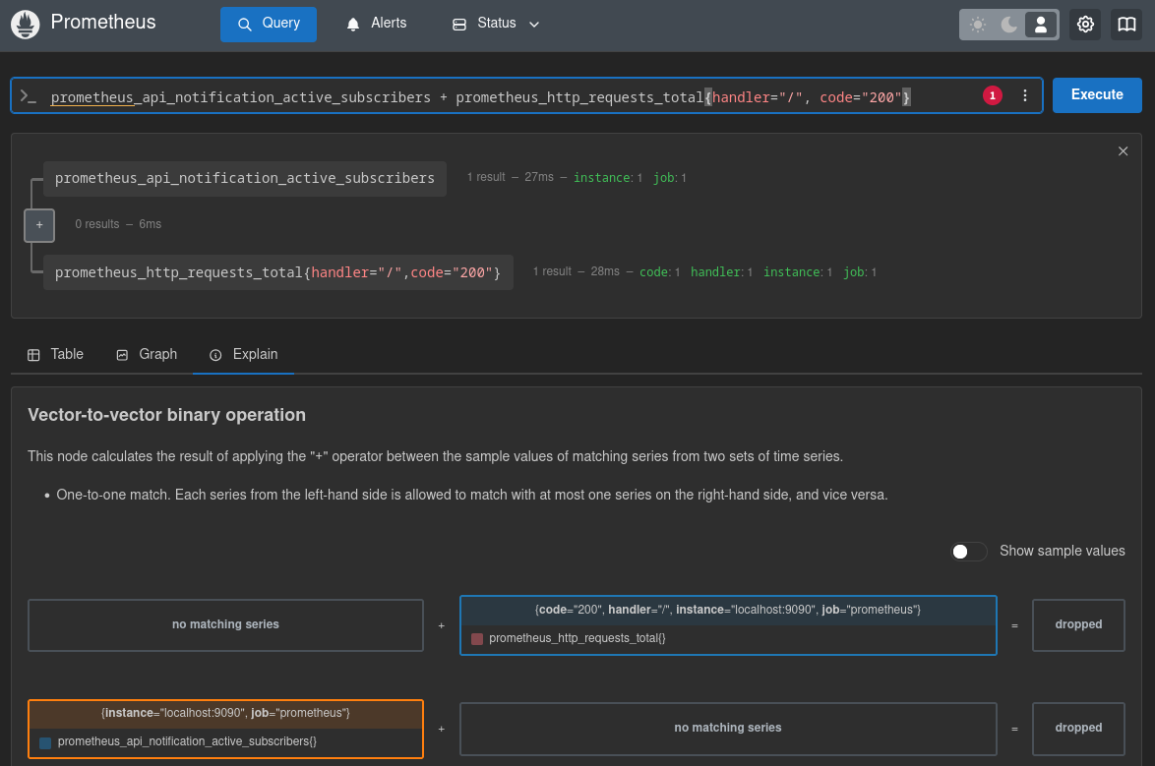Click the 'no matching series' box next to the prometheus_http_requests_total series
The image size is (1155, 766).
(225, 624)
